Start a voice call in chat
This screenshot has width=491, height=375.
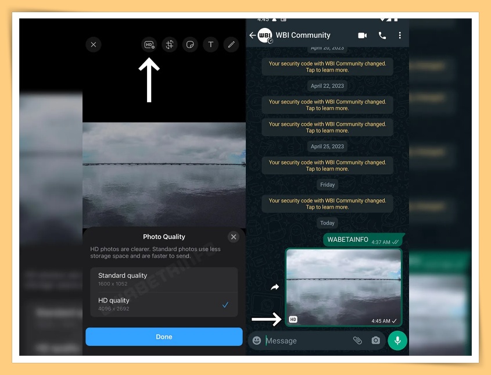tap(382, 35)
